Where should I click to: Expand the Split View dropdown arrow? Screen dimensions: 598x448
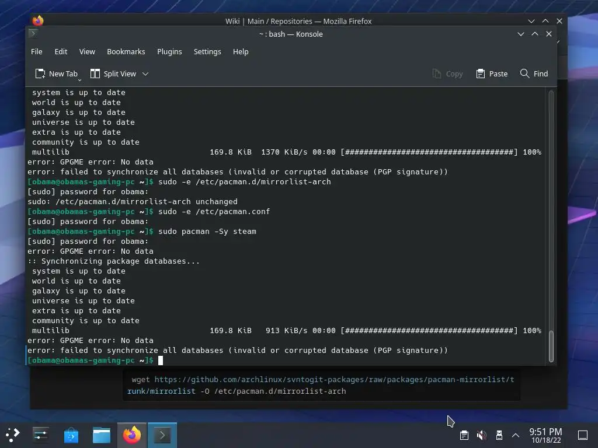pyautogui.click(x=145, y=73)
